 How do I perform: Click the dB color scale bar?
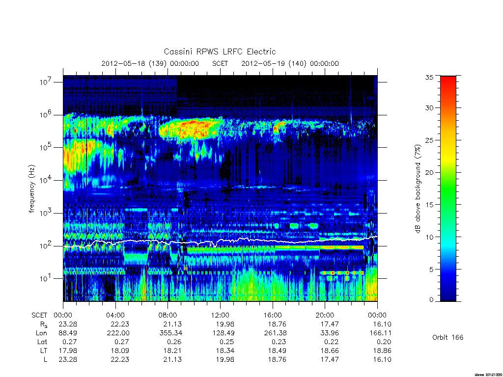448,188
